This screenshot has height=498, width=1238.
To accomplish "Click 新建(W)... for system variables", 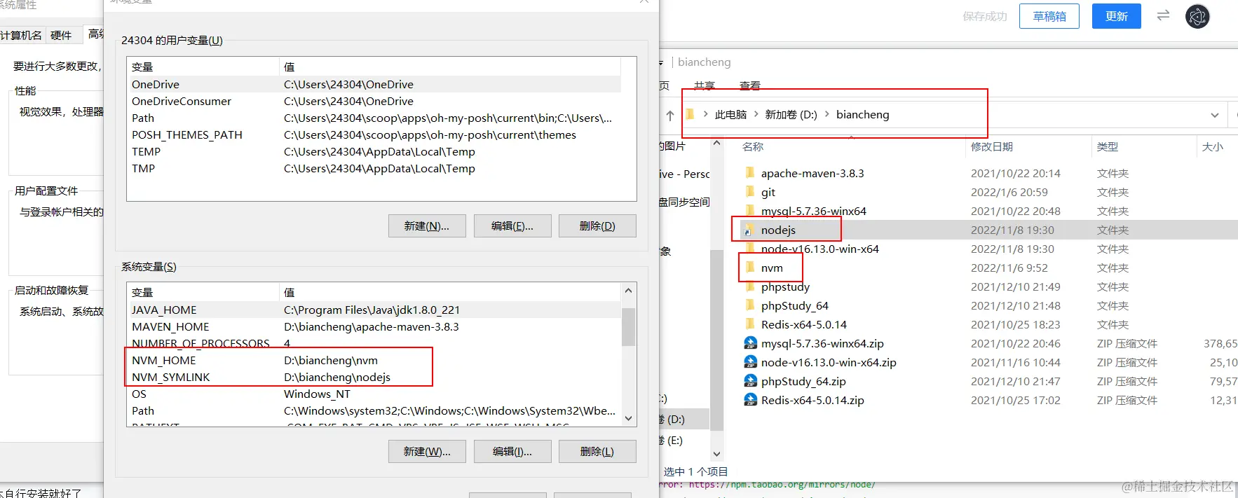I will click(427, 452).
